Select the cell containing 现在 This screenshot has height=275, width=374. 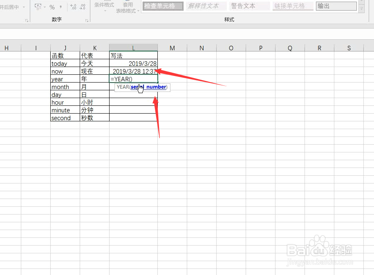tap(95, 71)
